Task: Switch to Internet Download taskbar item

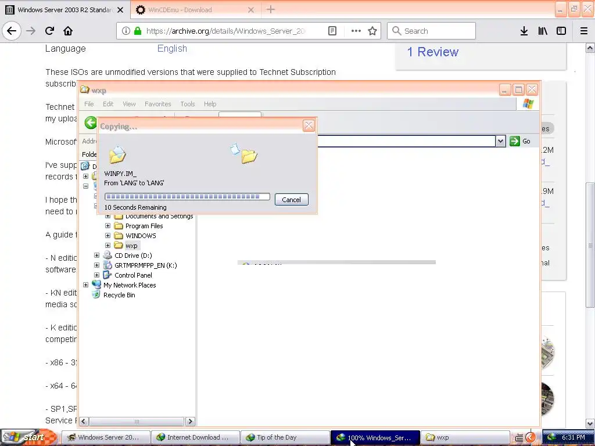Action: pos(195,437)
